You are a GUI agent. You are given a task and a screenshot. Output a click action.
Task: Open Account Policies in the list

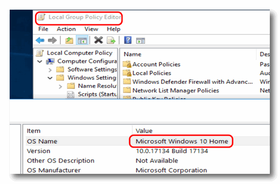point(156,64)
